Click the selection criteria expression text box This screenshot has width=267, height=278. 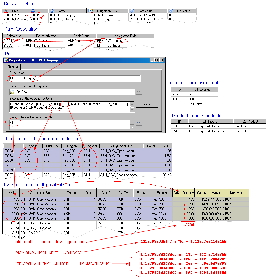69,107
